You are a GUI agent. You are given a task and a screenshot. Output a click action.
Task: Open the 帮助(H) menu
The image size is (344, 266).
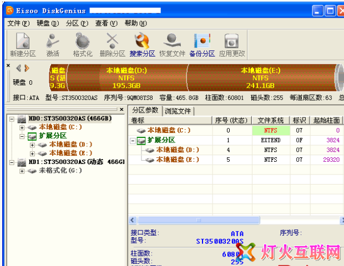[x=136, y=23]
